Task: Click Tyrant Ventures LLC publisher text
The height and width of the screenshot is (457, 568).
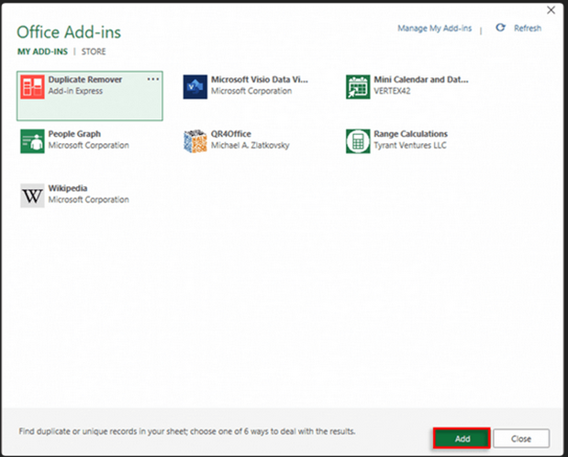Action: coord(410,145)
